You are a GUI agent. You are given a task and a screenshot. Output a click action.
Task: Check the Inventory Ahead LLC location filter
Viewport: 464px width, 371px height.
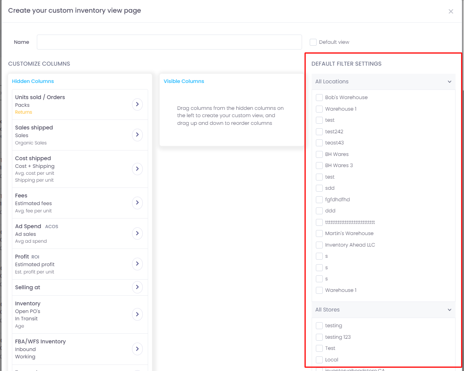319,245
